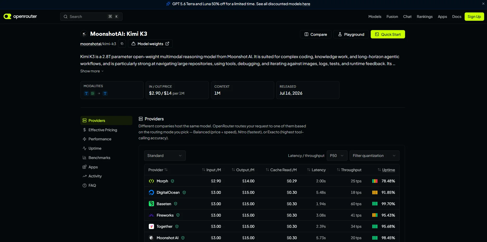Select Providers in the sidebar
The image size is (487, 242).
click(106, 120)
